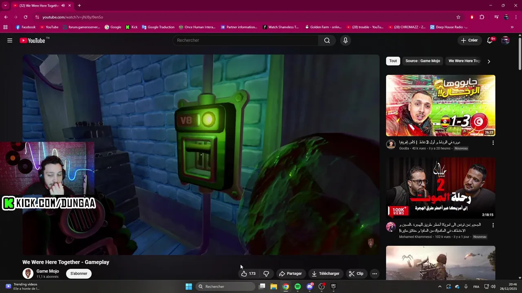Image resolution: width=522 pixels, height=293 pixels.
Task: Click the Chrome address bar URL
Action: point(73,17)
